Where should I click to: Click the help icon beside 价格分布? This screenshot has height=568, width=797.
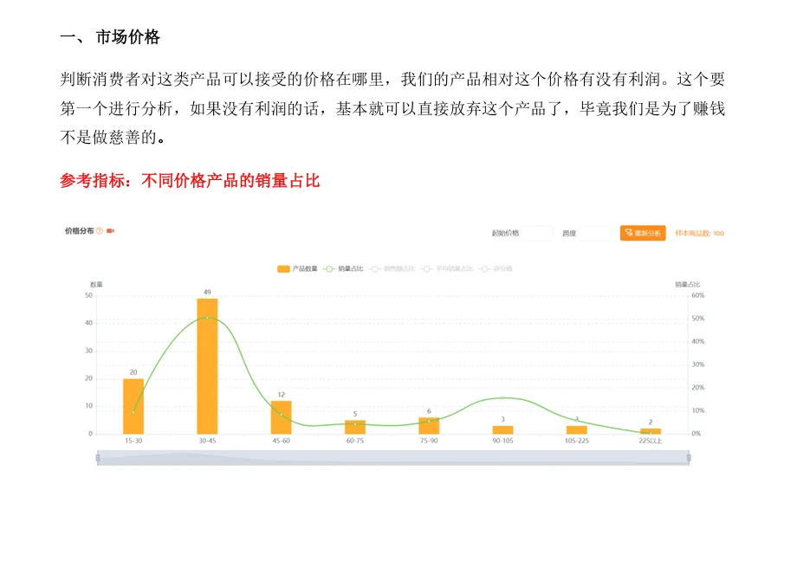tap(98, 230)
